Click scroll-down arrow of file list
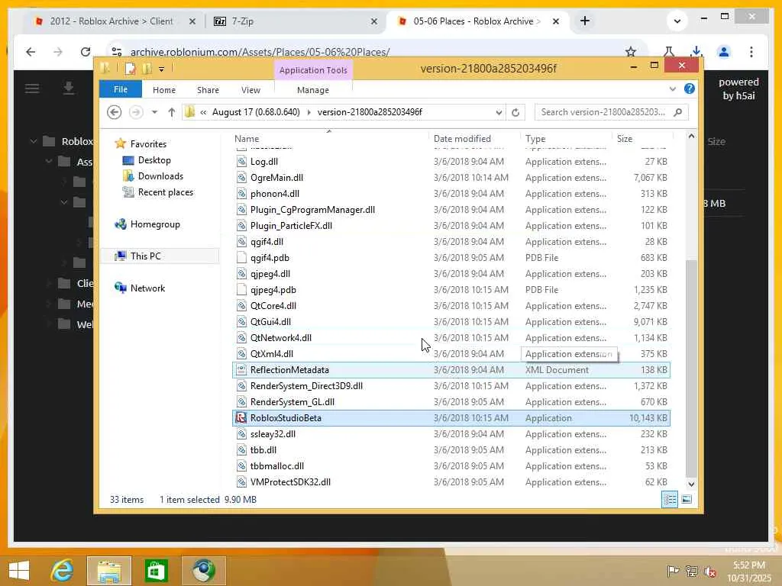The width and height of the screenshot is (782, 586). click(691, 484)
